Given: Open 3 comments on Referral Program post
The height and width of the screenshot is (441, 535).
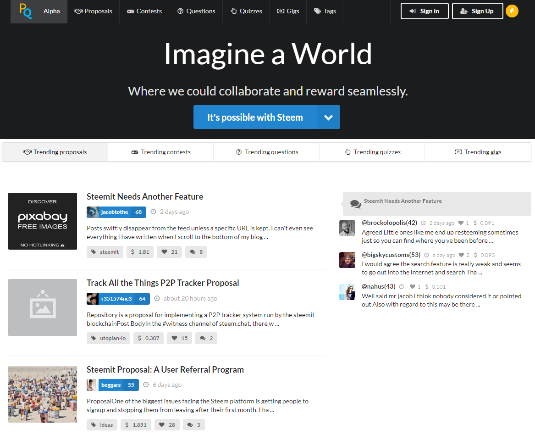Looking at the screenshot, I should (194, 425).
